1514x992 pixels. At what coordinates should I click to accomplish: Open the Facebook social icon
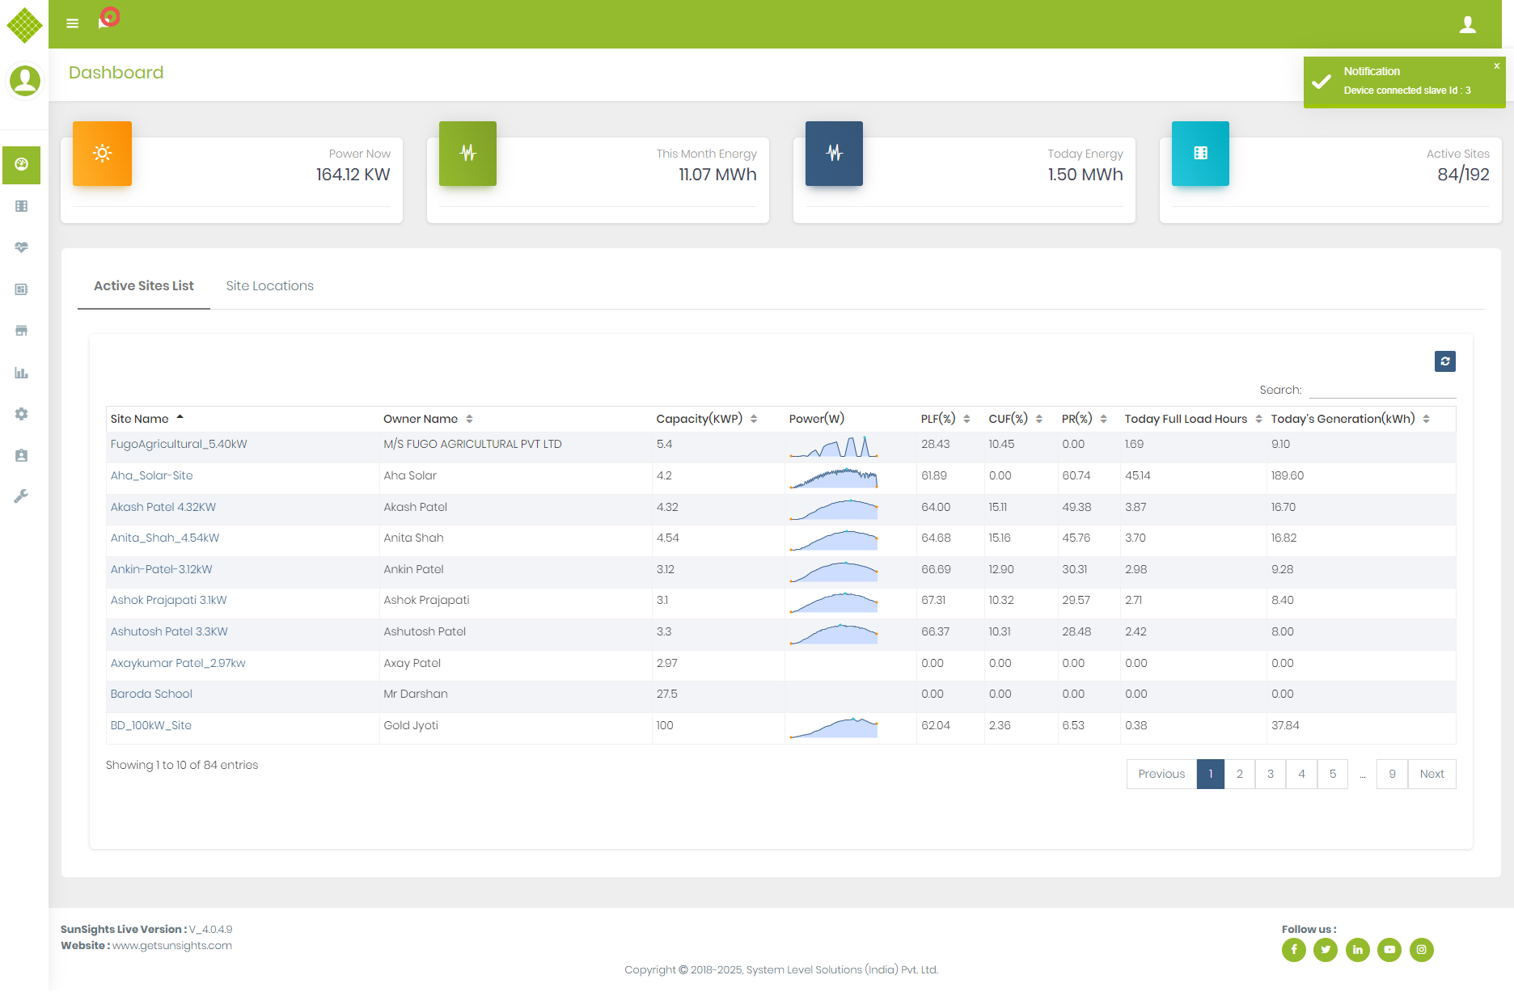1294,950
